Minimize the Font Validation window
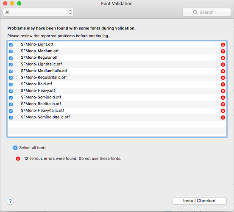The height and width of the screenshot is (212, 234). pyautogui.click(x=12, y=3)
